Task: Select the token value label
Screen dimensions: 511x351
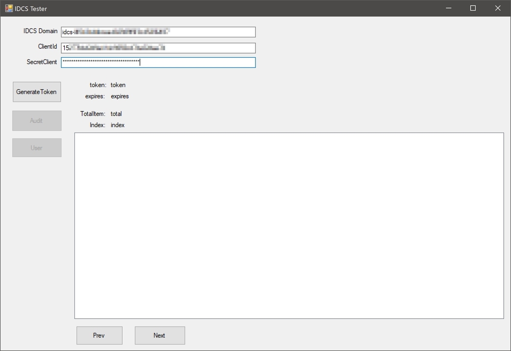Action: point(118,85)
